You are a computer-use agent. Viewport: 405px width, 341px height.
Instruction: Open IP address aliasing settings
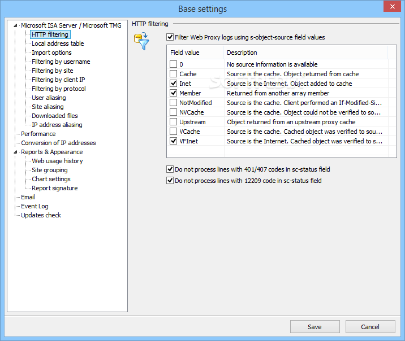[57, 125]
